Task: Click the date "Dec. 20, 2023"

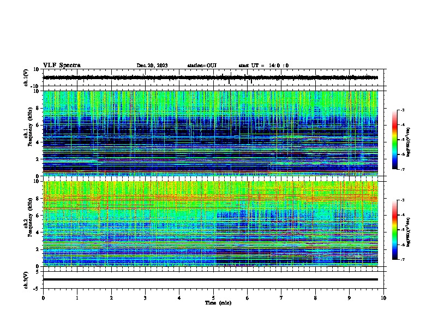Action: pyautogui.click(x=152, y=65)
